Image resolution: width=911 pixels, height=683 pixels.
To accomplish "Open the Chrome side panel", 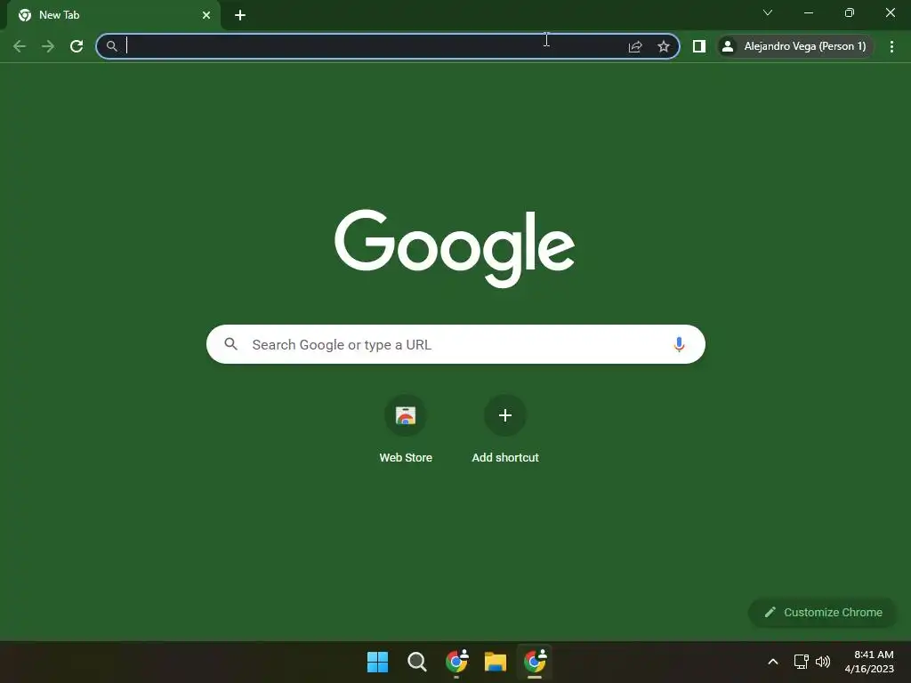I will point(699,46).
